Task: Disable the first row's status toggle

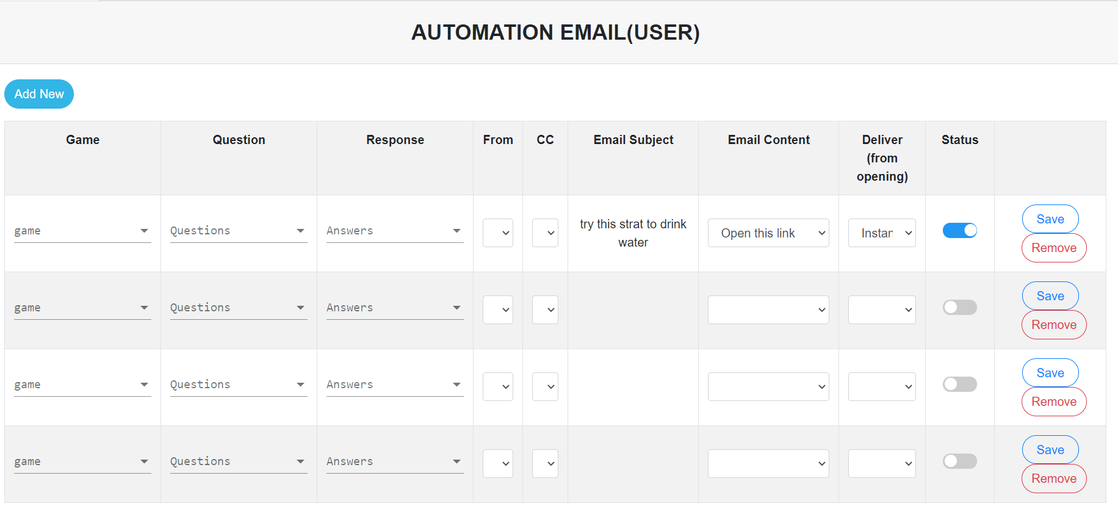Action: [959, 230]
